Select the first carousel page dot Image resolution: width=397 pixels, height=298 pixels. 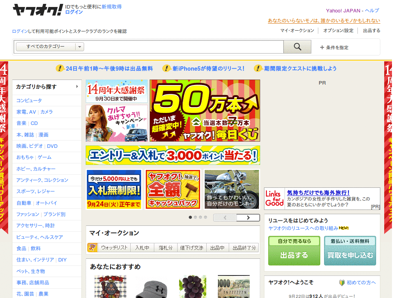[190, 217]
